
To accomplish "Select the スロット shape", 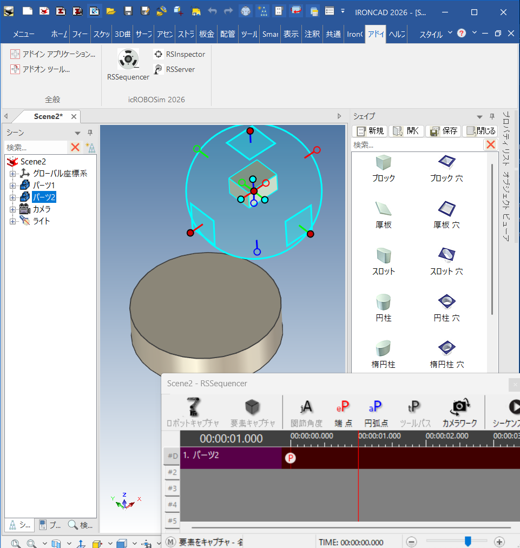I will pyautogui.click(x=383, y=261).
